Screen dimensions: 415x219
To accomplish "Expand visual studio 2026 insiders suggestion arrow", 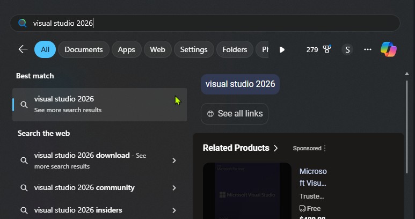I will click(174, 210).
